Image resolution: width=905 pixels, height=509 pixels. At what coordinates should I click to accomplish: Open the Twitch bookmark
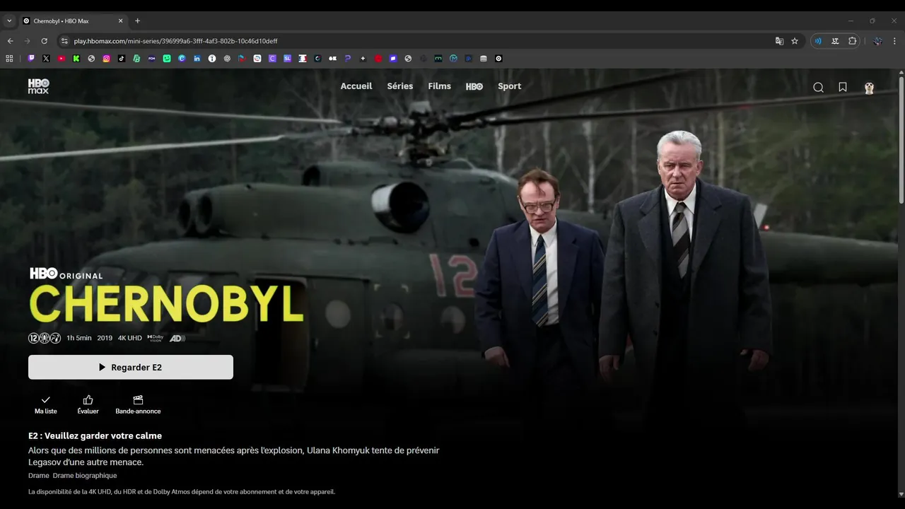click(x=31, y=59)
